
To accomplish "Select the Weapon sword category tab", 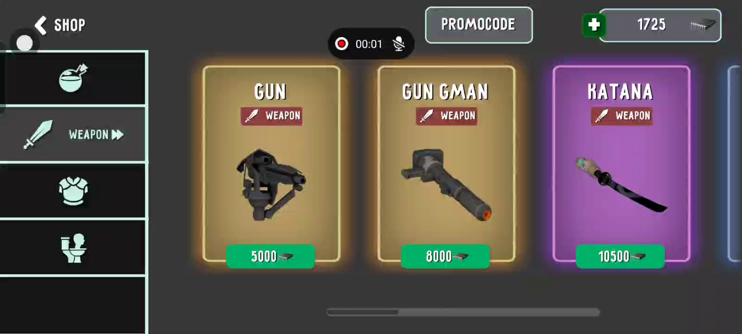I will point(73,135).
